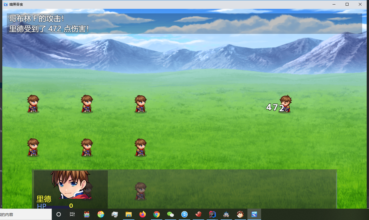Select the leftmost soldier in the second row

[33, 147]
